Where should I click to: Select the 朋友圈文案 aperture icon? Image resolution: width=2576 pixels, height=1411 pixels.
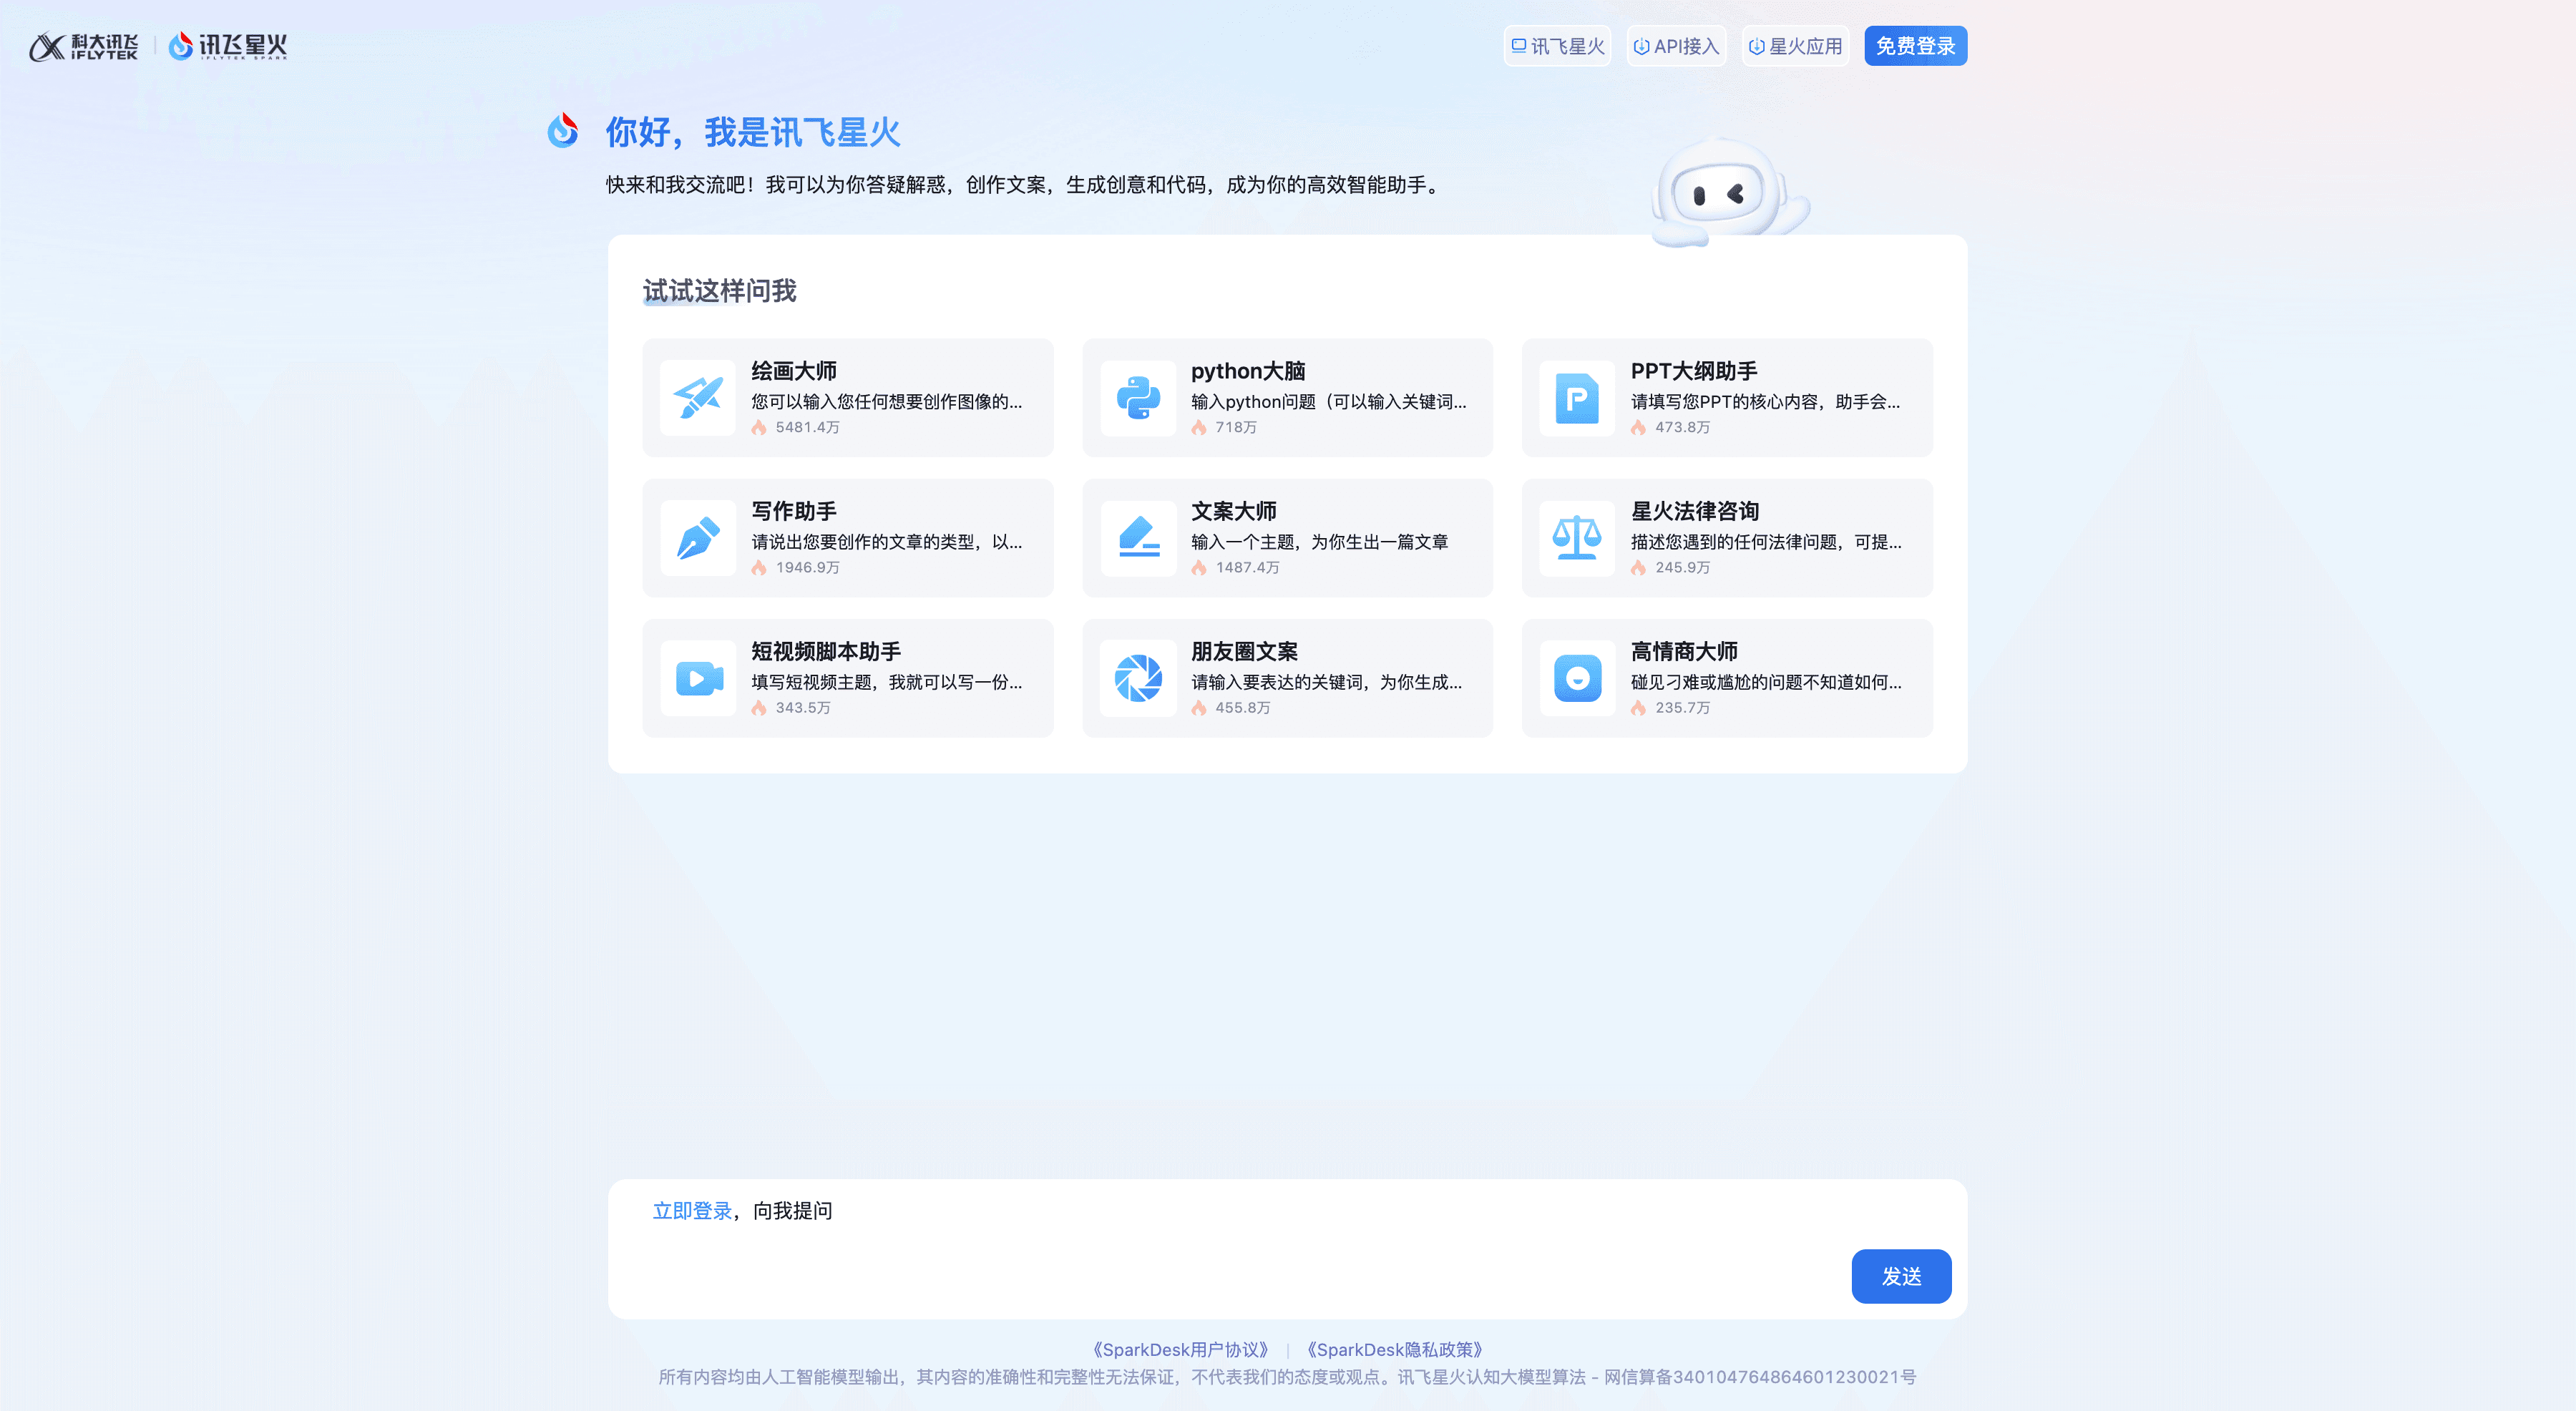pyautogui.click(x=1138, y=678)
